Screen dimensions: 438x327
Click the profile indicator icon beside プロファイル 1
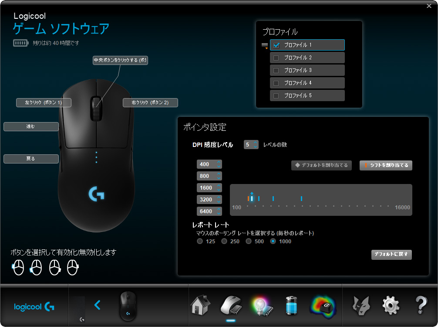pos(265,46)
